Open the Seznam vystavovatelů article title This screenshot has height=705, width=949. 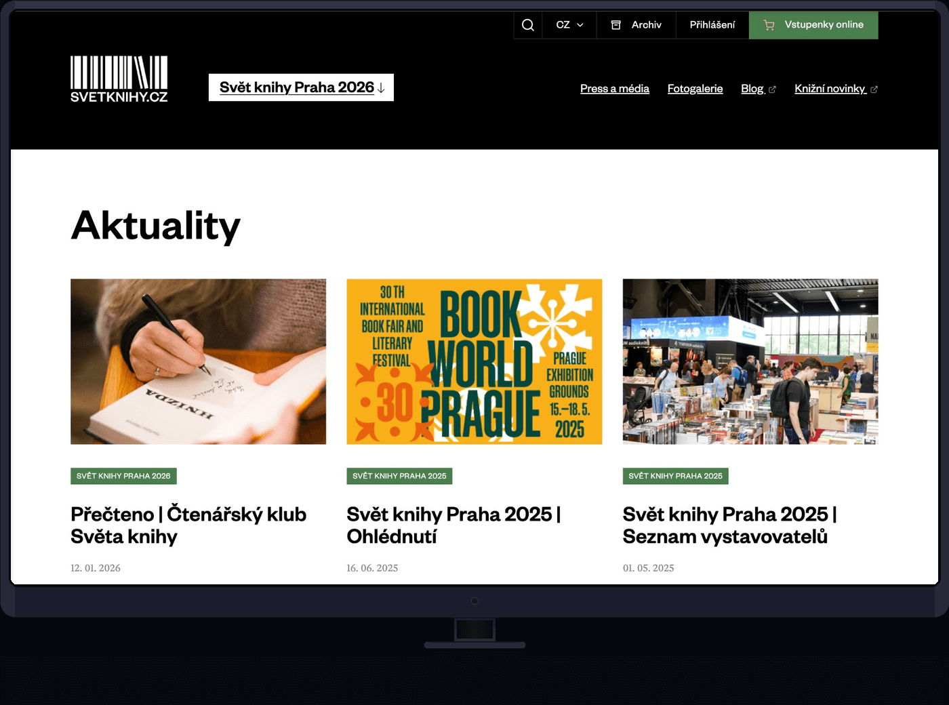[729, 525]
